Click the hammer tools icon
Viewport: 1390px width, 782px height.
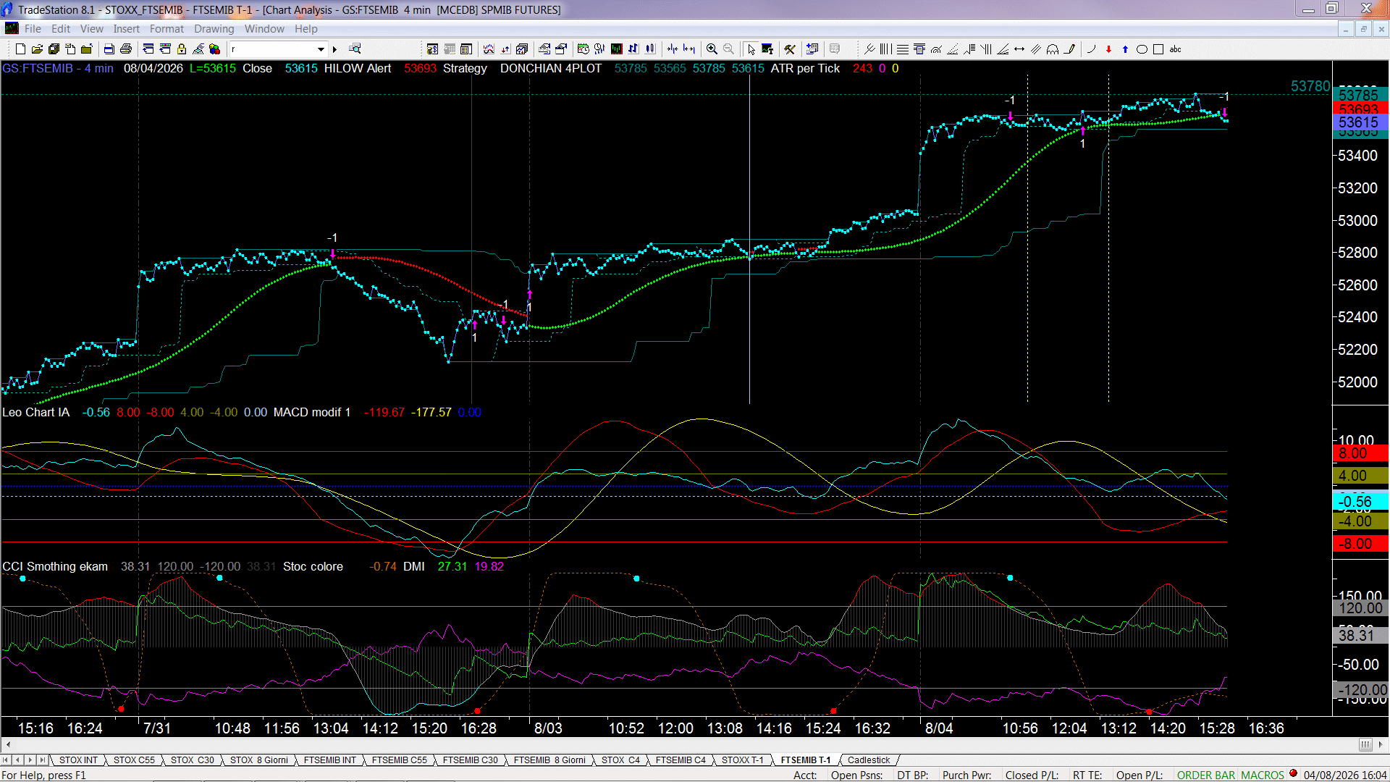(790, 49)
